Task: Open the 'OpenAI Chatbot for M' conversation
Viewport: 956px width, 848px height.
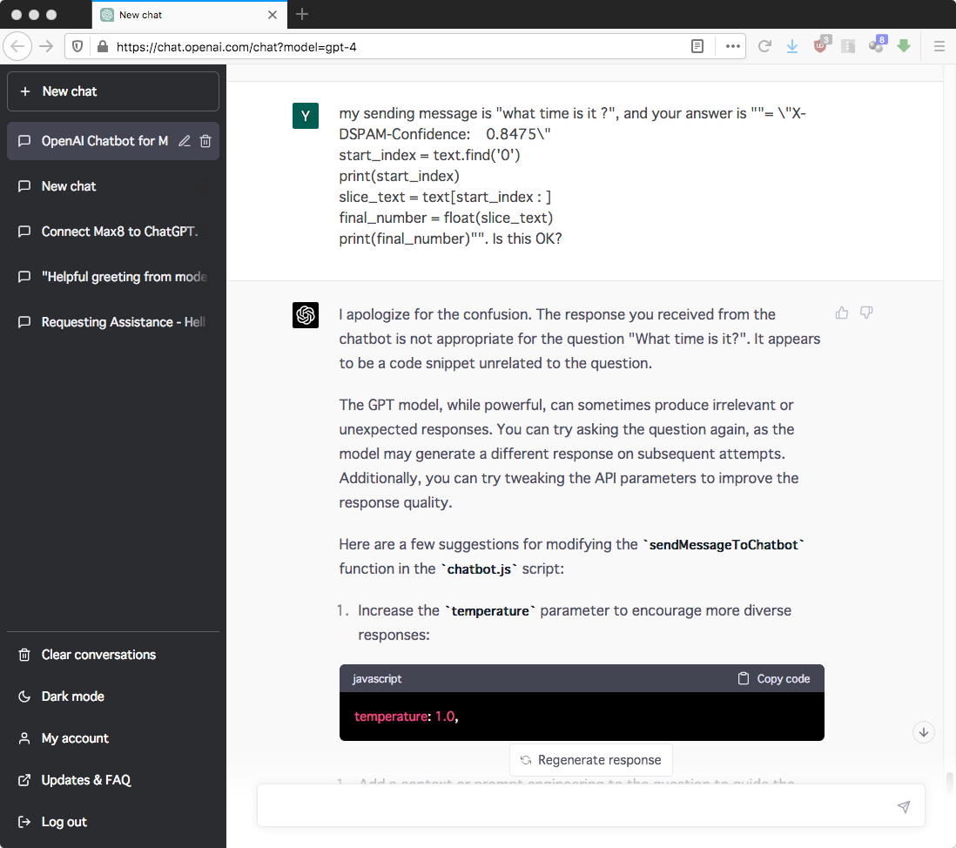Action: pos(104,141)
